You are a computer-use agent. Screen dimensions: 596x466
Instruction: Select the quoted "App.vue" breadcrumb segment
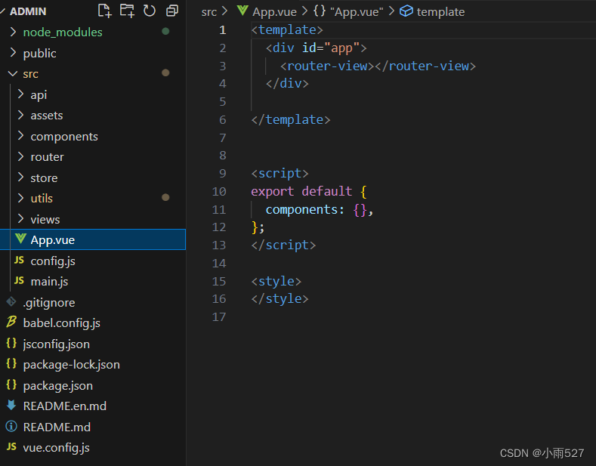pos(356,12)
